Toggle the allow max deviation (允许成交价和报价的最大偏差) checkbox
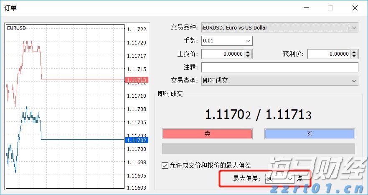 [x=165, y=165]
